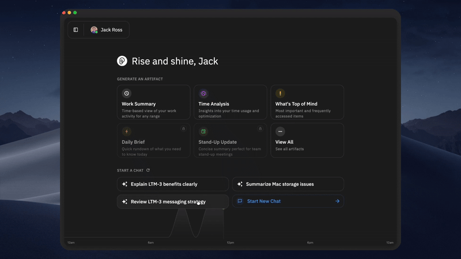461x259 pixels.
Task: Click sparkle icon on Explain LTM-3 suggestion
Action: coord(124,184)
